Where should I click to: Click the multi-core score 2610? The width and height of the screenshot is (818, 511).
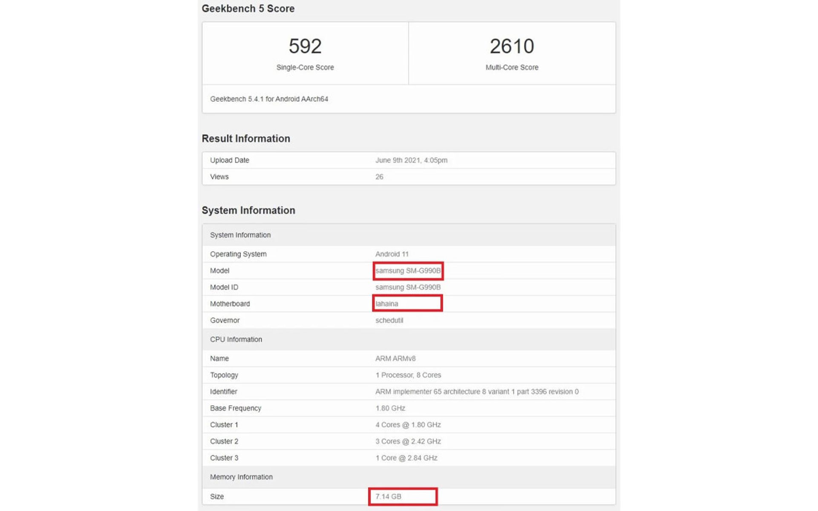(x=512, y=46)
